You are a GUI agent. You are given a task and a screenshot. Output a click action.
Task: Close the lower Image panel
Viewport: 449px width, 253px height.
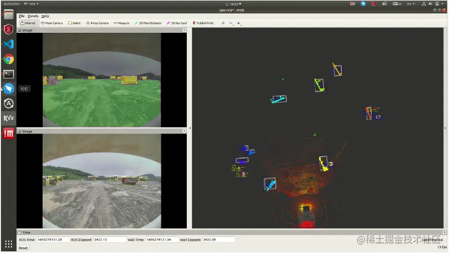pyautogui.click(x=184, y=131)
